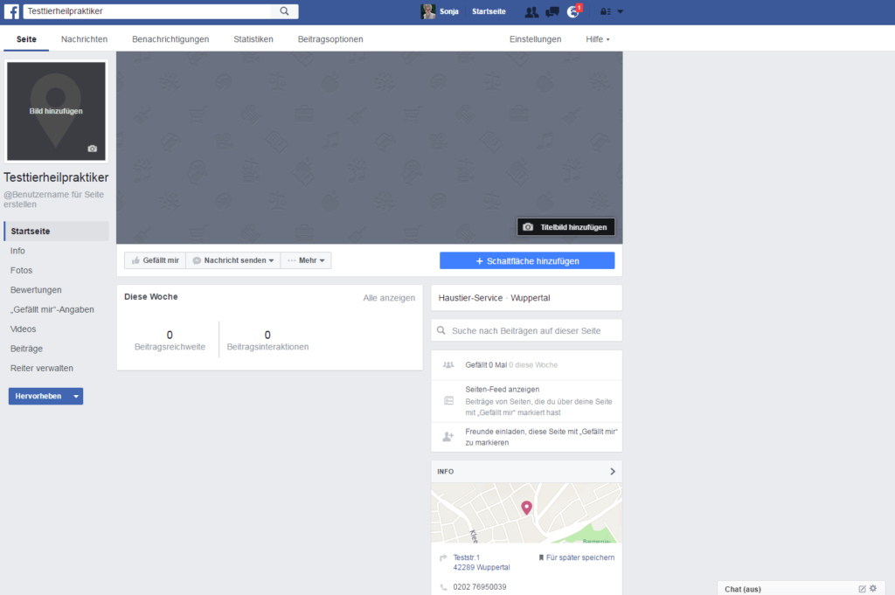Open account menu dropdown arrow in top bar
This screenshot has width=895, height=595.
tap(621, 11)
